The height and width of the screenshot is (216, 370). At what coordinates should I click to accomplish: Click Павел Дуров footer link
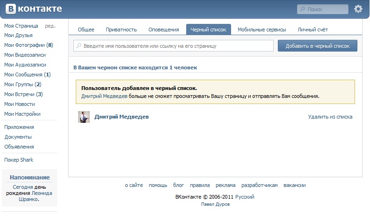pyautogui.click(x=215, y=204)
